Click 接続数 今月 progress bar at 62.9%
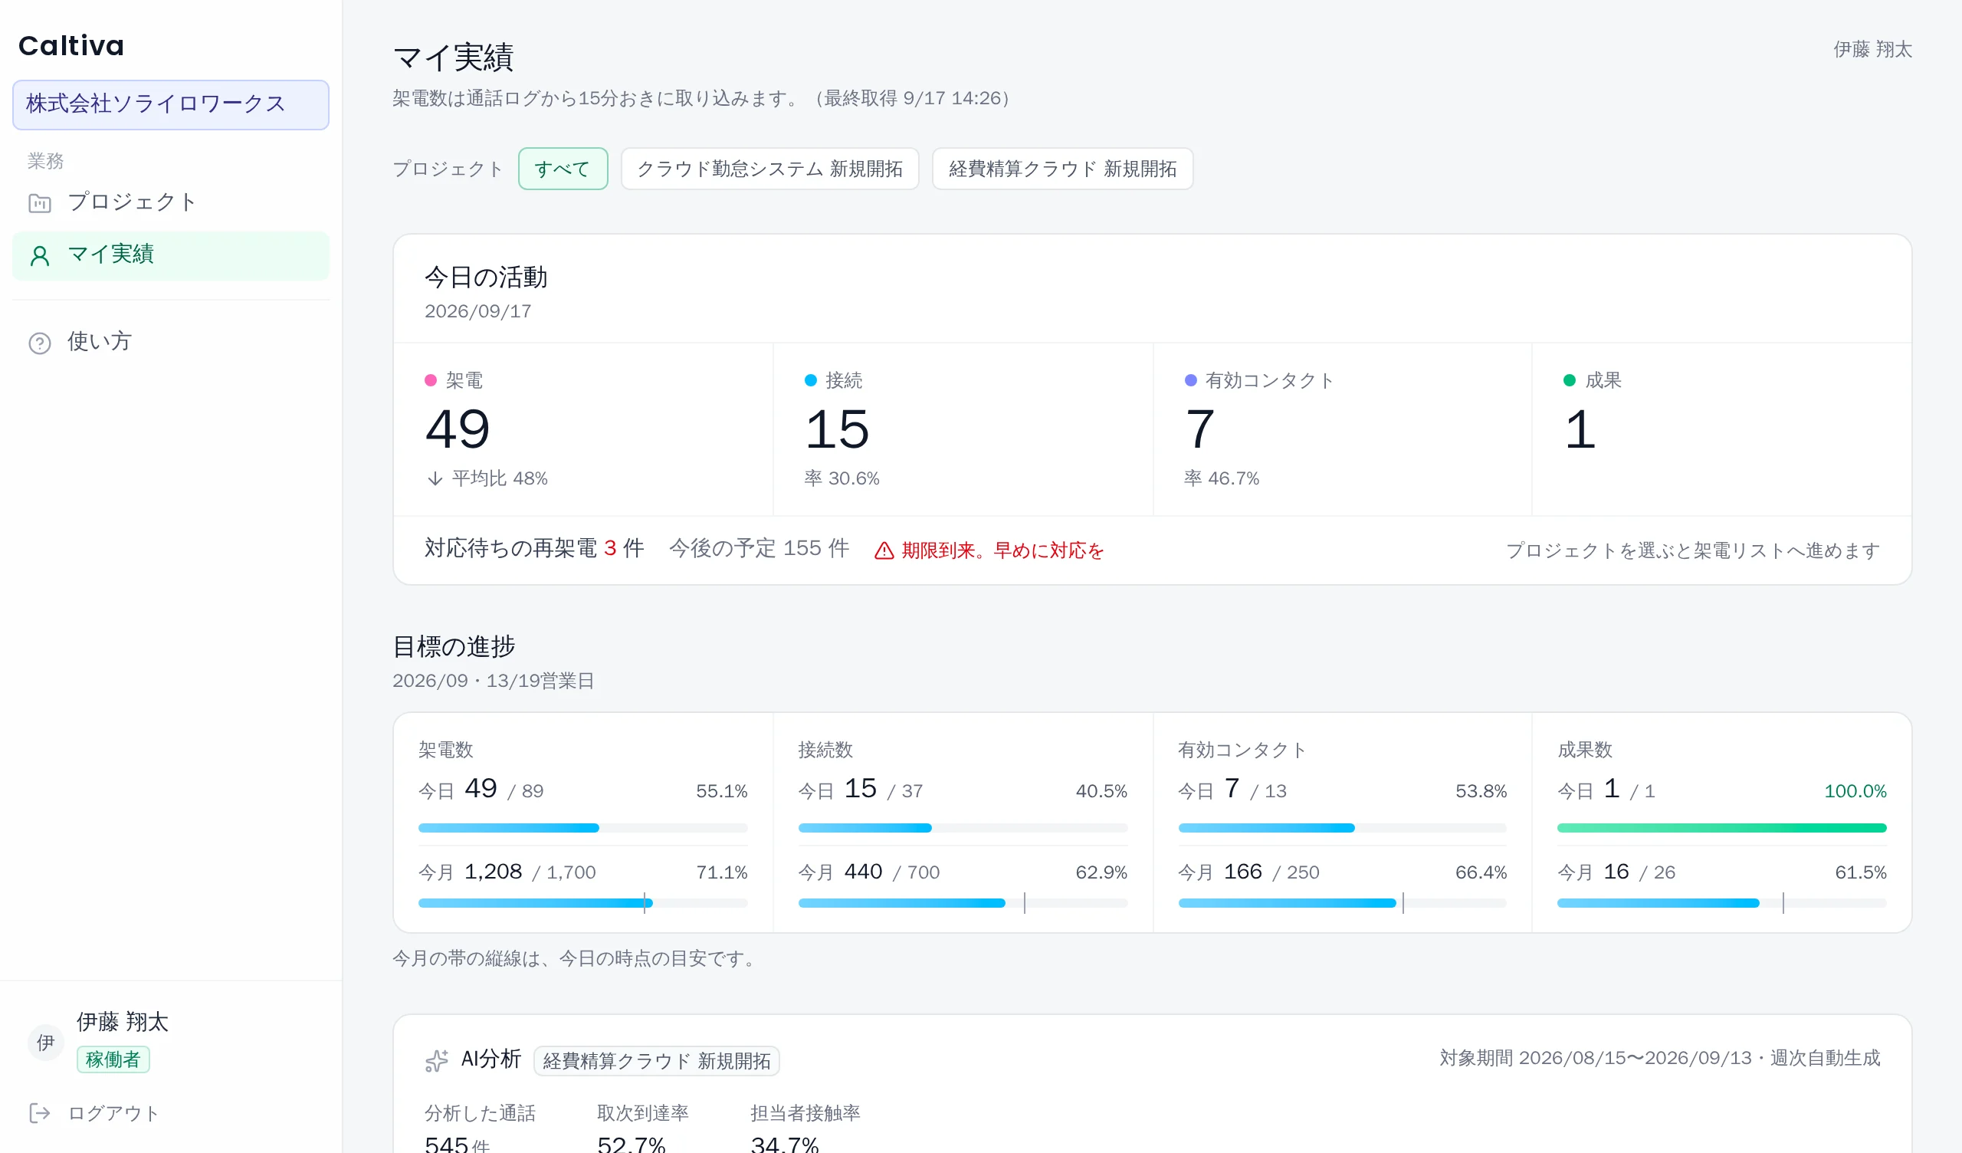This screenshot has height=1153, width=1962. (x=963, y=903)
